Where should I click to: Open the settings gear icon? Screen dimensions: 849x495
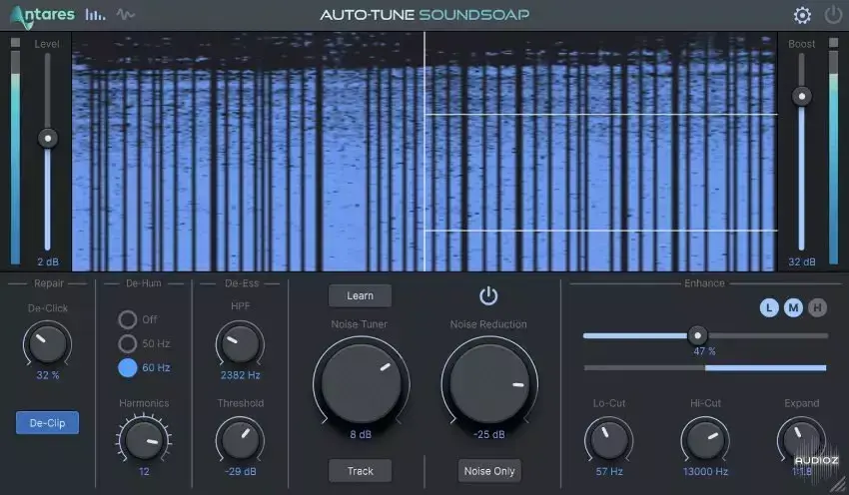point(802,15)
